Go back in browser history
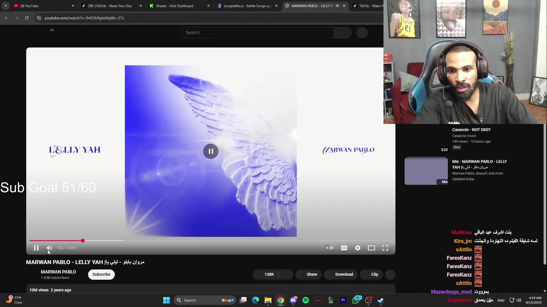547x307 pixels. click(6, 18)
